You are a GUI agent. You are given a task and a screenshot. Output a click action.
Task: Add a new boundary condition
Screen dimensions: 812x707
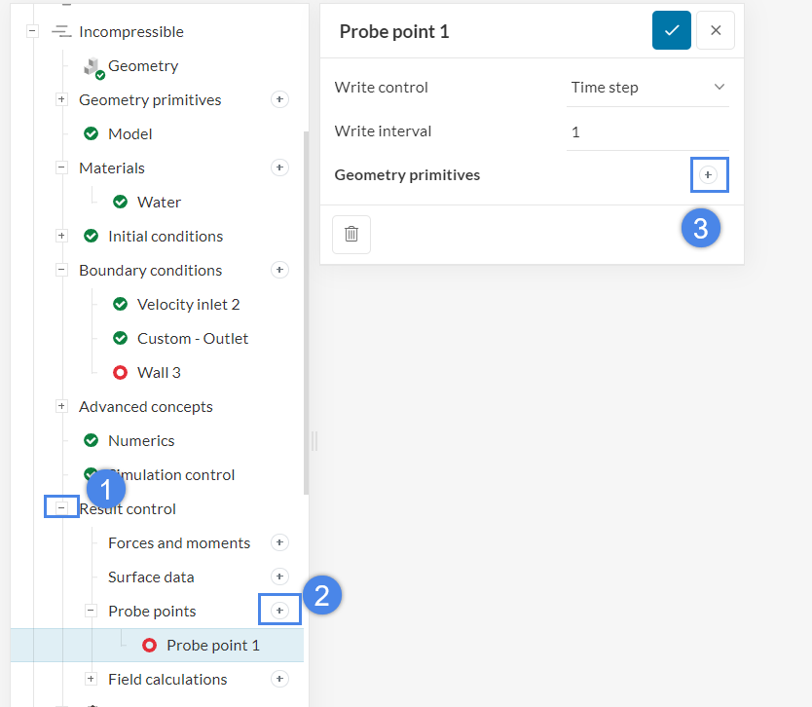[279, 270]
